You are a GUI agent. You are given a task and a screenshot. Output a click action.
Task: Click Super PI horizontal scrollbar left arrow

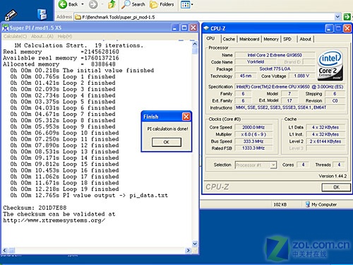[x=5, y=250]
